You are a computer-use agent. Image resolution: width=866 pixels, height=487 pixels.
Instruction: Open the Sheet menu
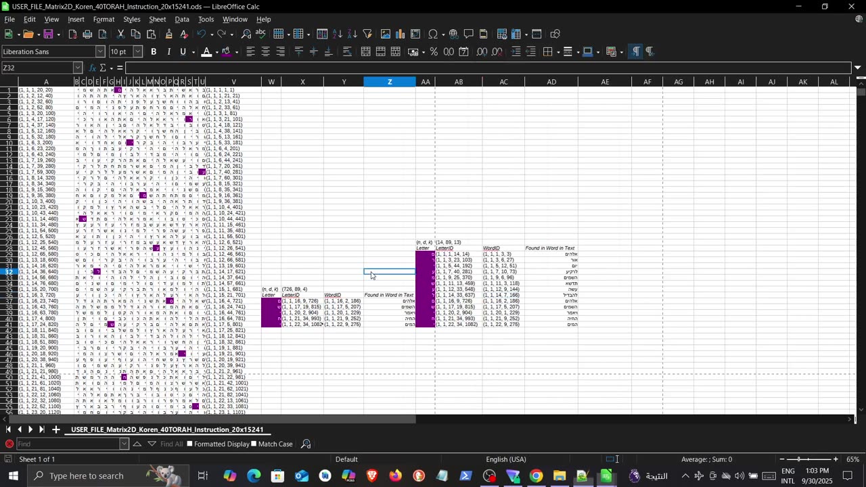coord(158,19)
